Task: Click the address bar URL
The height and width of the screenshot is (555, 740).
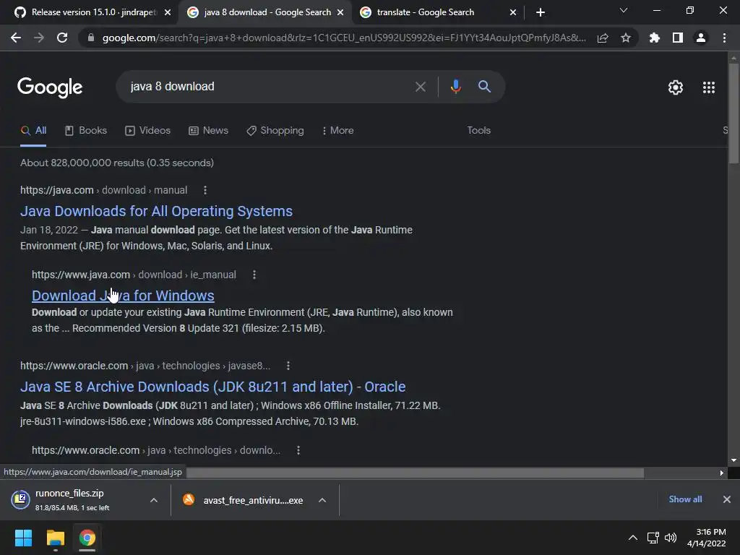Action: pos(343,38)
